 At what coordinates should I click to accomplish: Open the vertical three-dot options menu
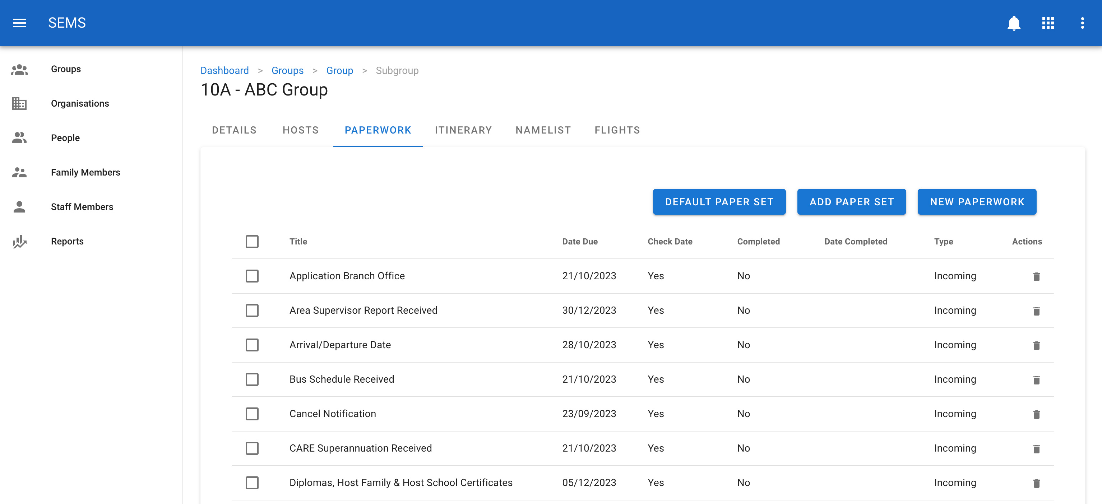pos(1082,23)
